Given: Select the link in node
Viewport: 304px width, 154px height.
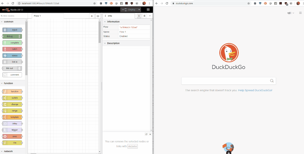Looking at the screenshot, I should 12,62.
